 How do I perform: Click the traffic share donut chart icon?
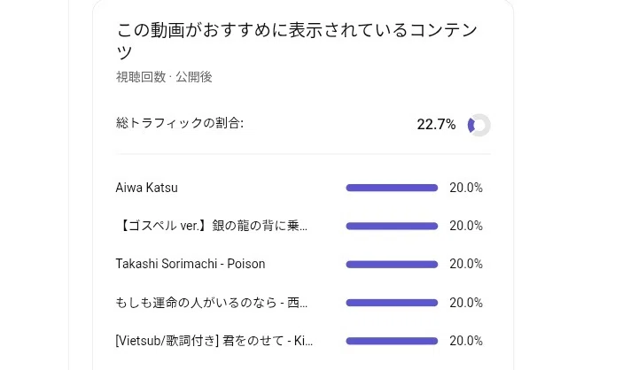coord(478,125)
